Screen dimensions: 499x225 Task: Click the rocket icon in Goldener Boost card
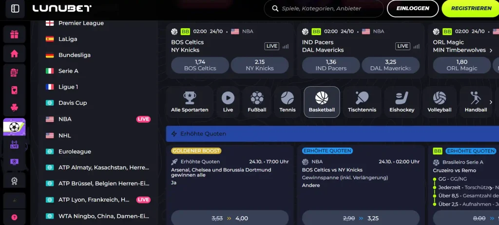[x=174, y=162]
